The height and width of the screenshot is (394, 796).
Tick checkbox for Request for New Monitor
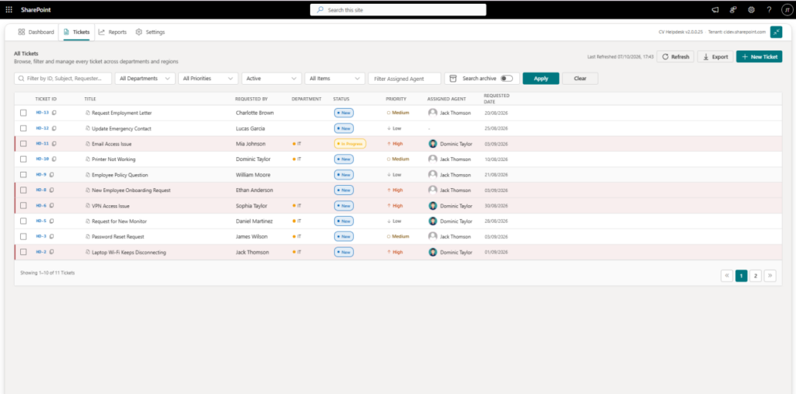(23, 221)
